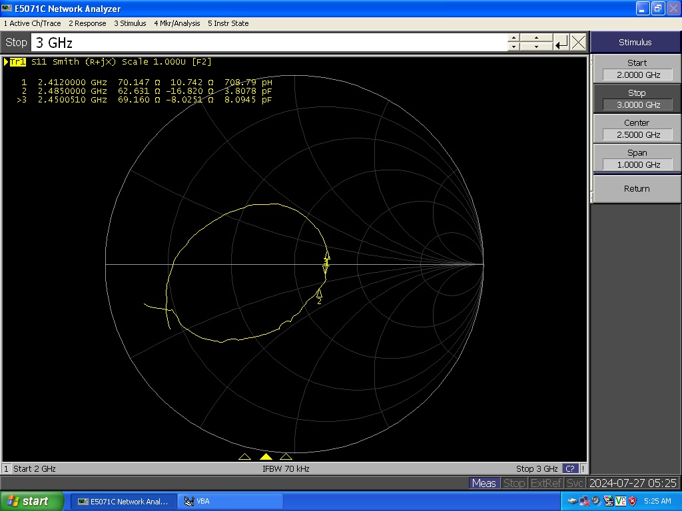Click the right hollow marker triangle below chart
Image resolution: width=682 pixels, height=511 pixels.
click(286, 456)
